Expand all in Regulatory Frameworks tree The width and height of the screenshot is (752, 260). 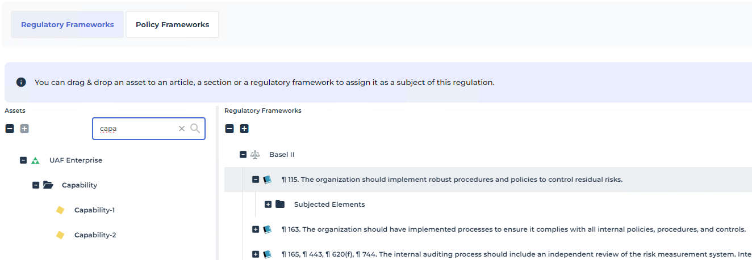tap(244, 129)
